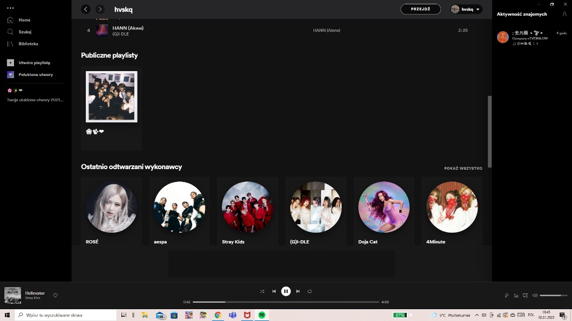Viewport: 572px width, 321px height.
Task: Expand recent artists with Pokaż wszystko
Action: (463, 168)
